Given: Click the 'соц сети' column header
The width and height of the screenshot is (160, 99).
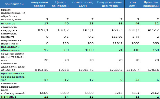Looking at the screenshot, I should click(x=133, y=4).
